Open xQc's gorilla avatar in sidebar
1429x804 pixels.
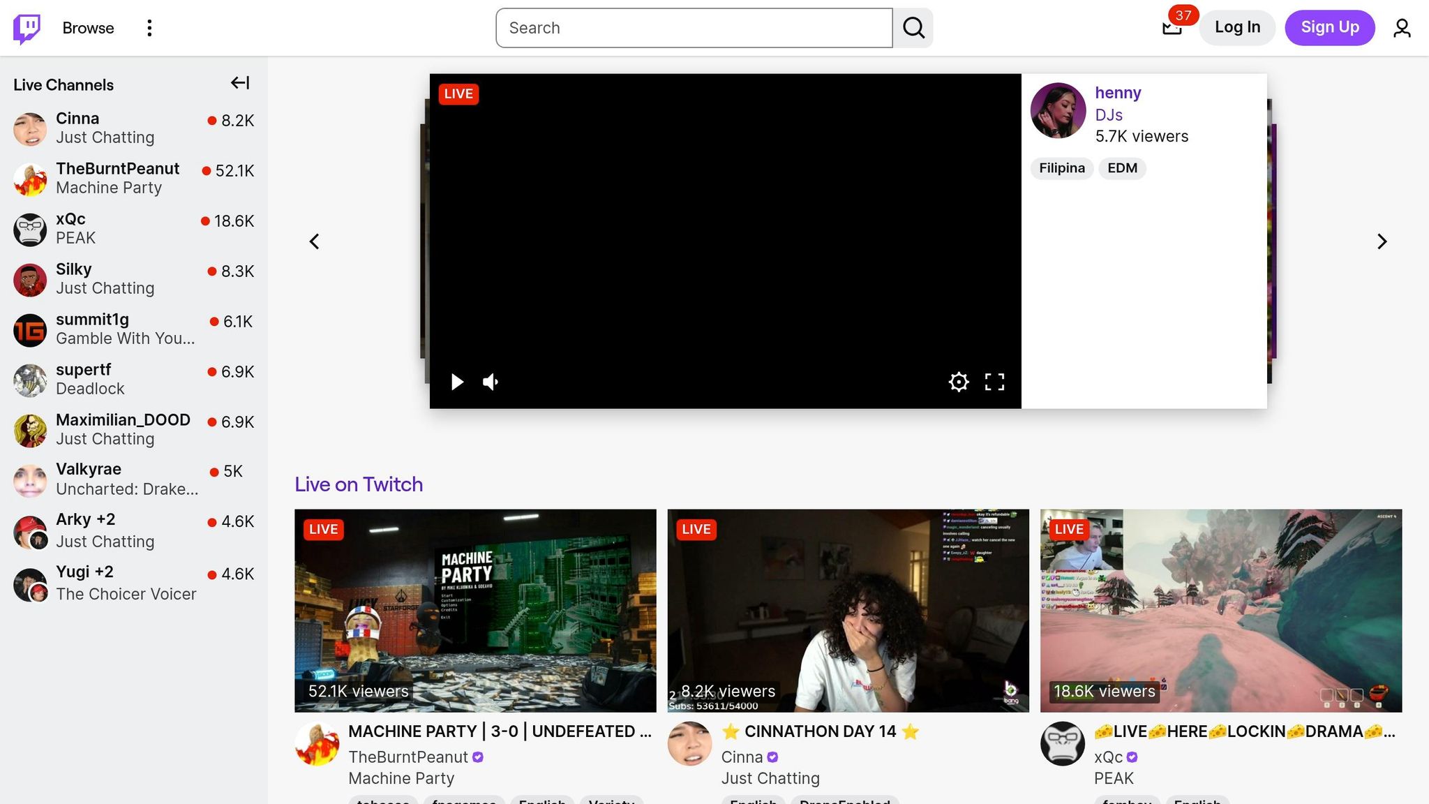tap(30, 230)
